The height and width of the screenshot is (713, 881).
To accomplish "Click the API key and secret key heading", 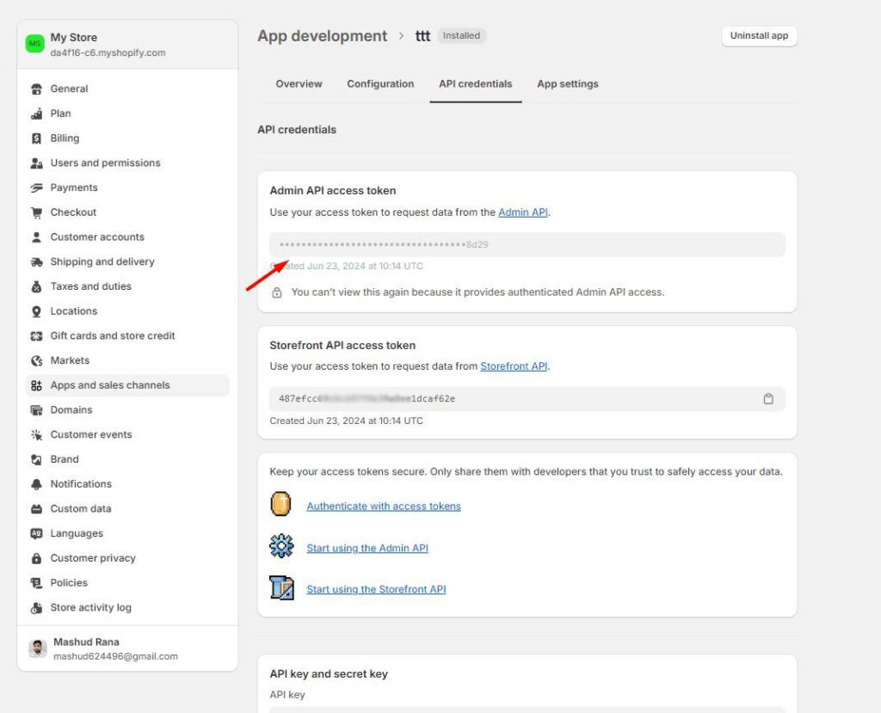I will pyautogui.click(x=329, y=674).
